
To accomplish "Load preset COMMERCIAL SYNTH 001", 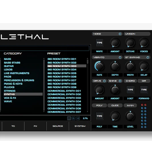I will [64, 91].
